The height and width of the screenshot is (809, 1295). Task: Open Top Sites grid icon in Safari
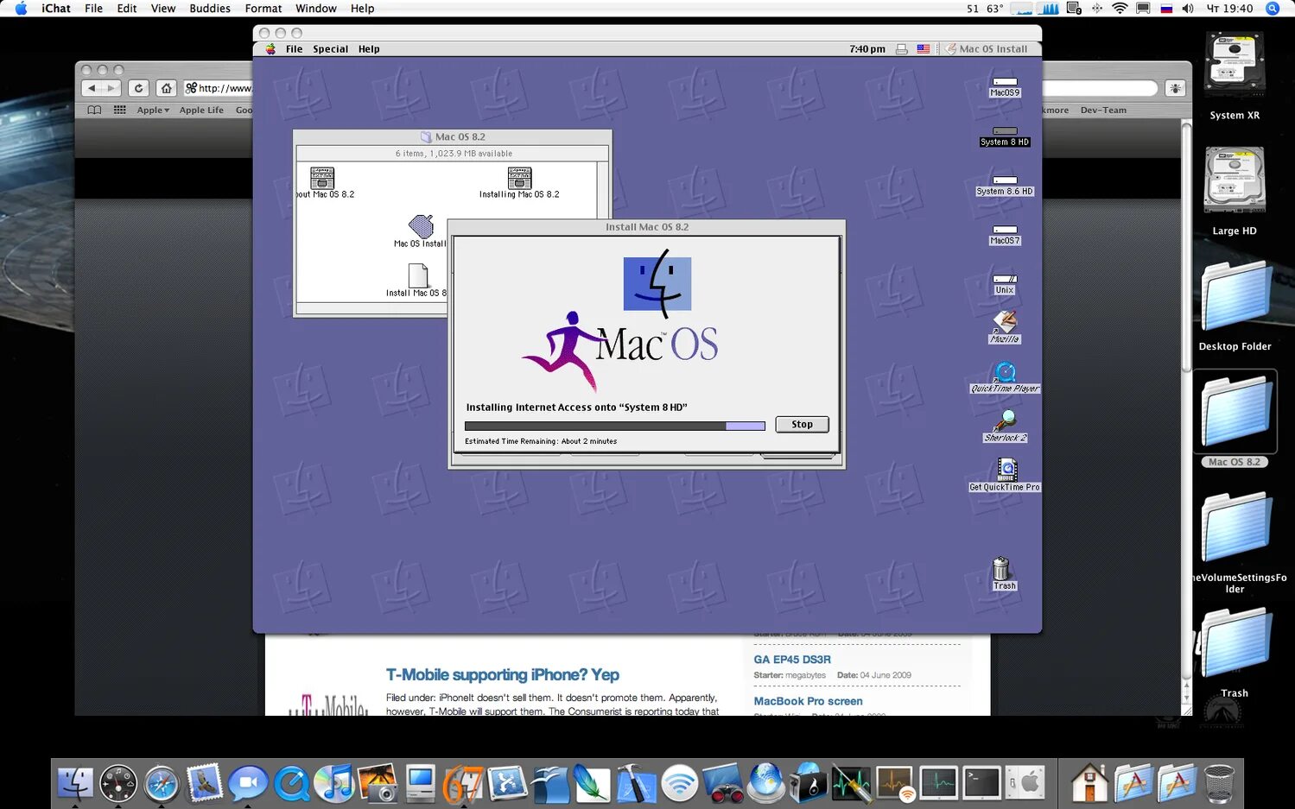(x=120, y=111)
